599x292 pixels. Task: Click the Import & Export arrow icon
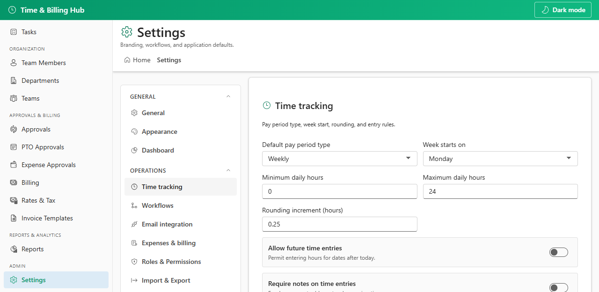pyautogui.click(x=134, y=280)
